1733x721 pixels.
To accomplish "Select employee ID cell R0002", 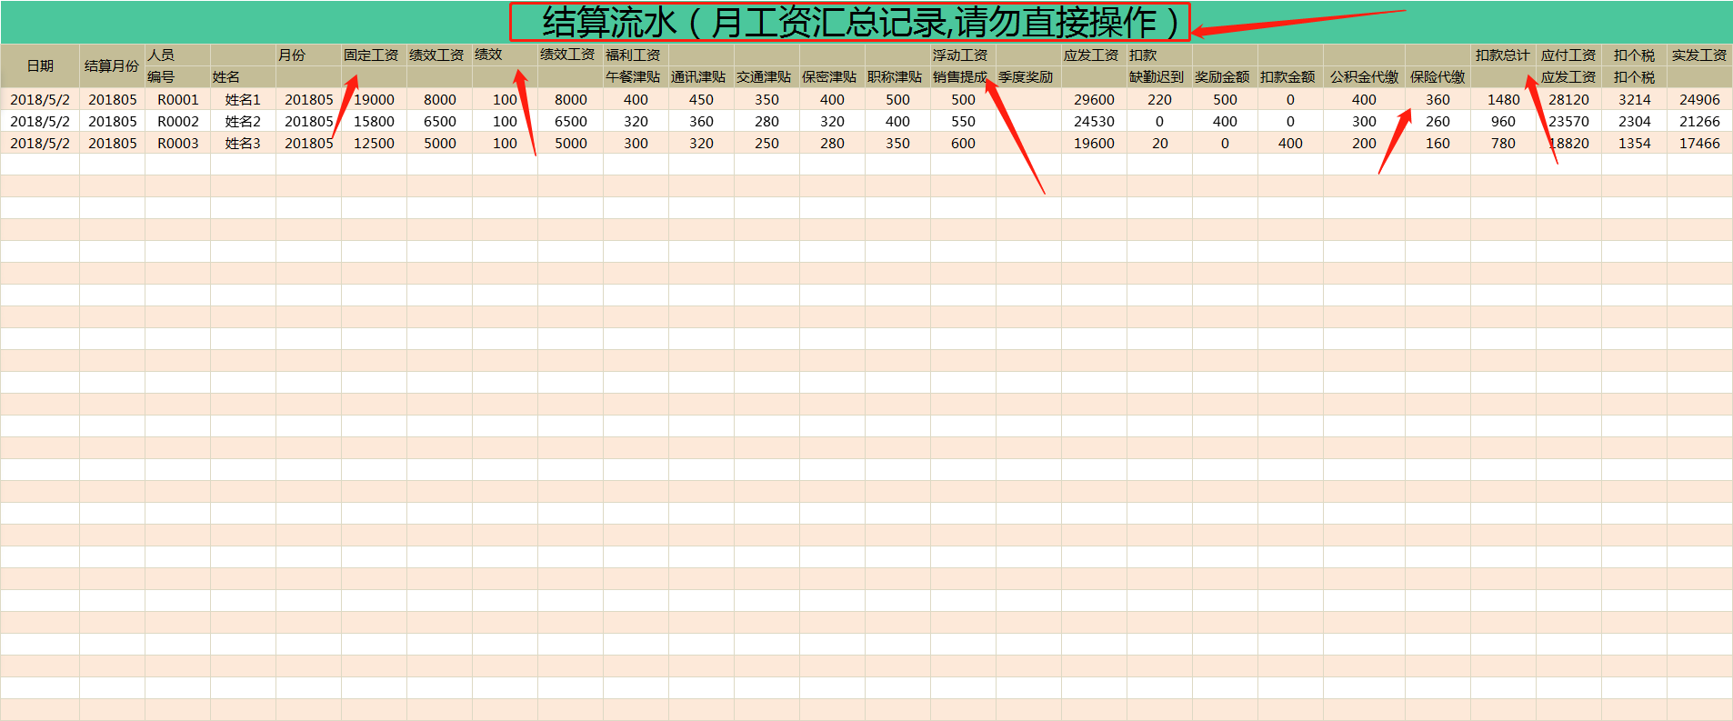I will tap(178, 121).
